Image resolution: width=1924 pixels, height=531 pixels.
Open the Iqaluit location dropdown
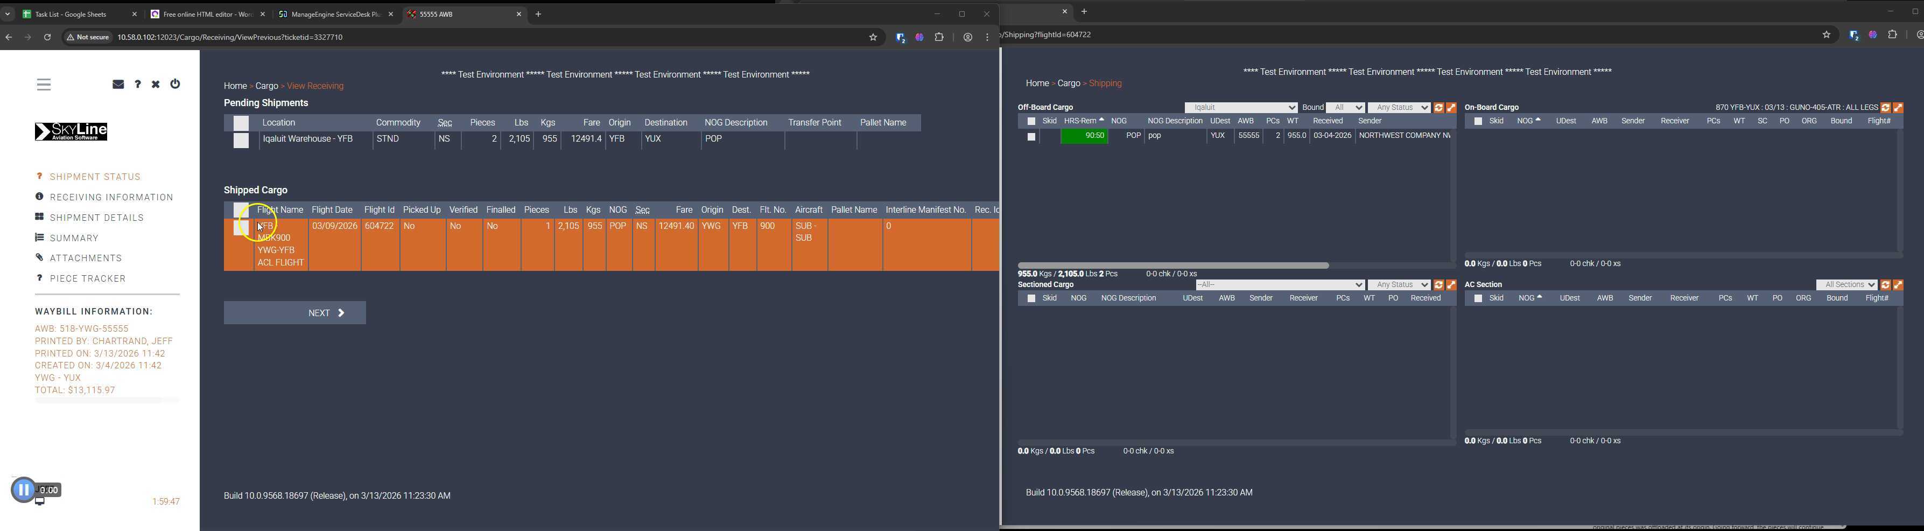[x=1241, y=108]
